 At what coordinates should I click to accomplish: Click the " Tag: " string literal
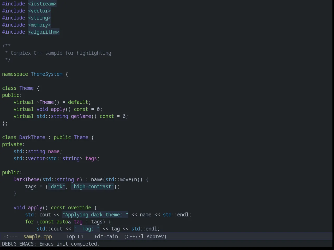pyautogui.click(x=87, y=229)
